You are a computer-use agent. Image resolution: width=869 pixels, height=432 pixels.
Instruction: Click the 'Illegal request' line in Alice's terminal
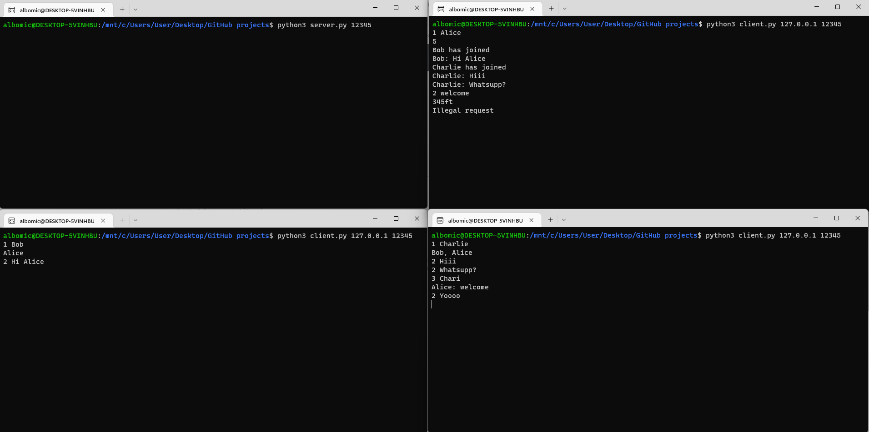[463, 110]
